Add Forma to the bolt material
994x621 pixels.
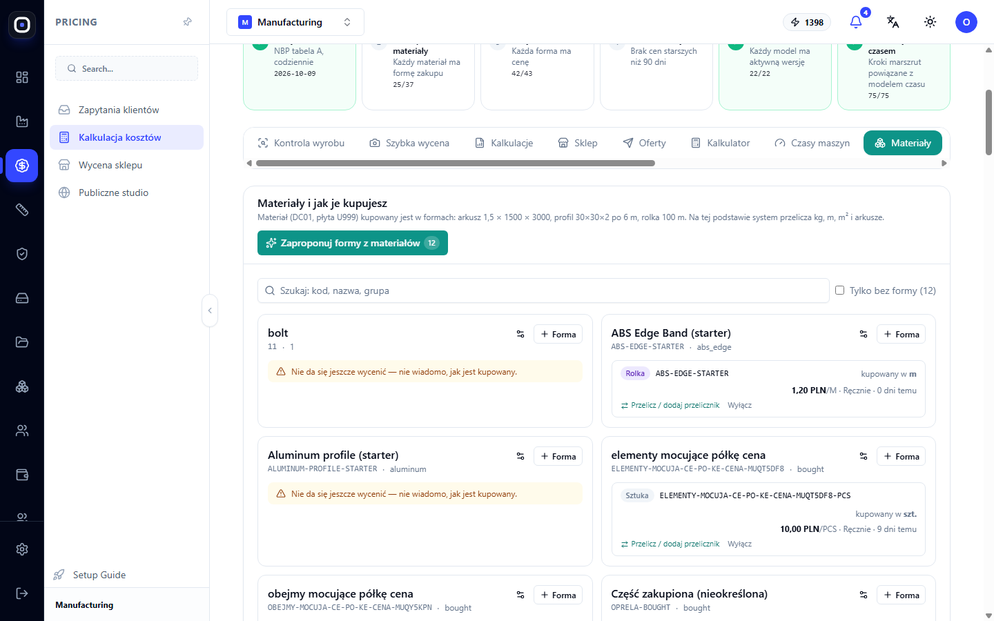click(558, 334)
